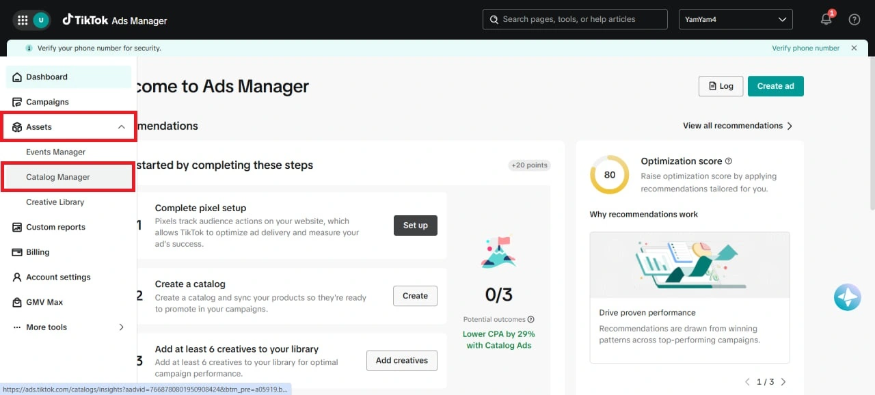The height and width of the screenshot is (395, 875).
Task: Collapse the Assets menu chevron
Action: [x=121, y=127]
